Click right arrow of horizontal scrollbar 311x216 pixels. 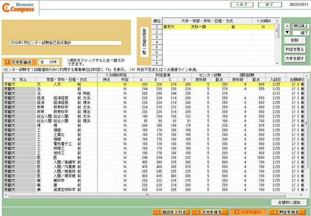[x=301, y=195]
